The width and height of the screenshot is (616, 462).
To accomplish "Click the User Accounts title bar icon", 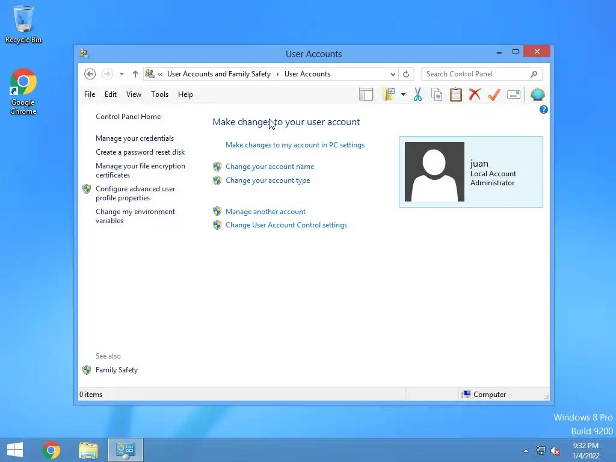I will tap(84, 54).
